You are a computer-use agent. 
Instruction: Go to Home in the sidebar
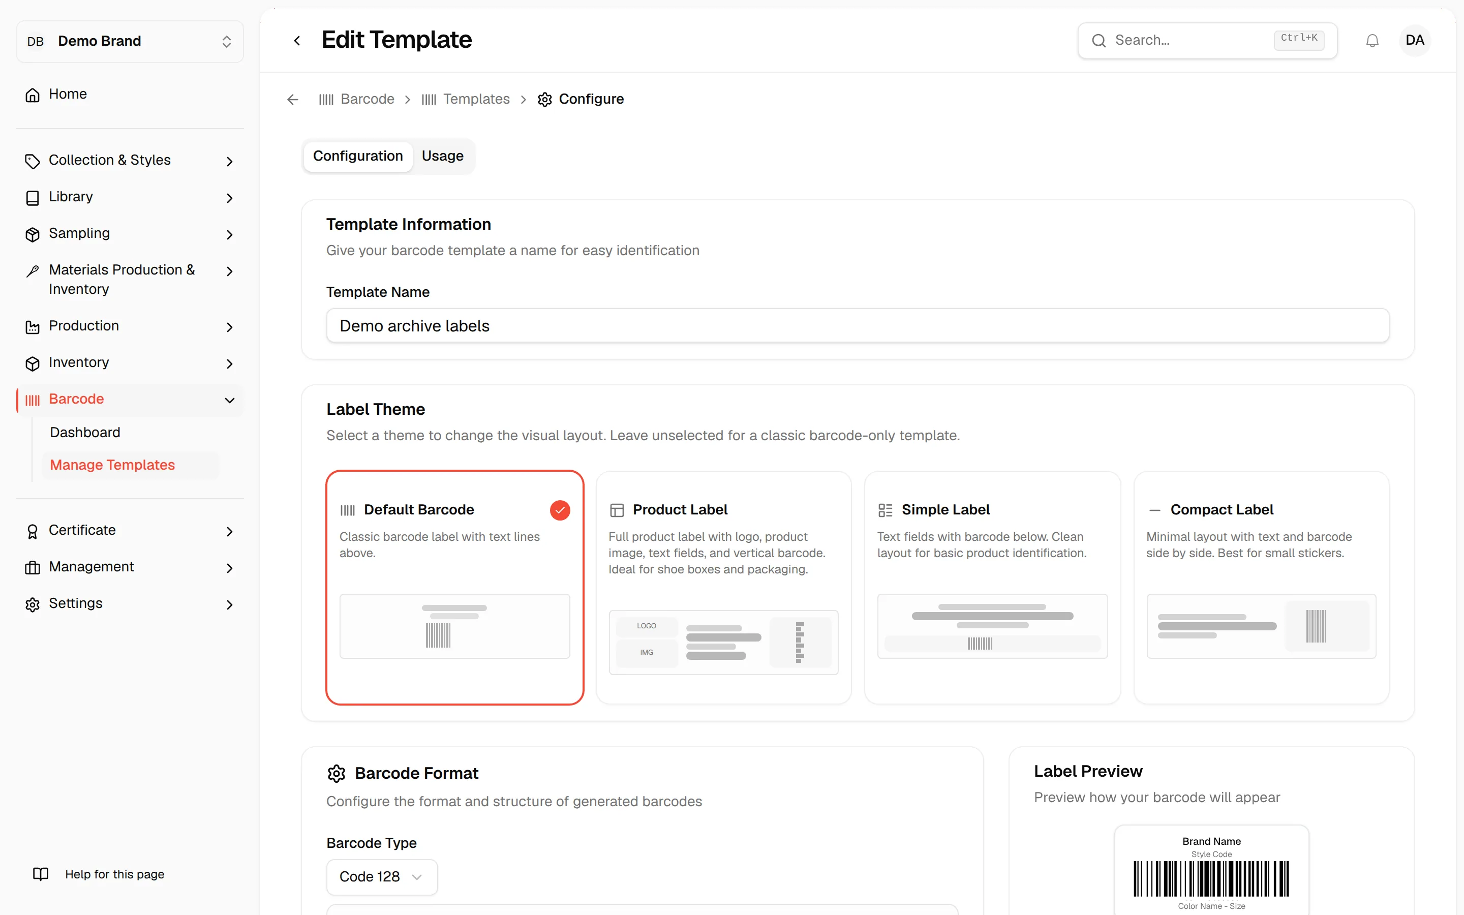click(68, 94)
